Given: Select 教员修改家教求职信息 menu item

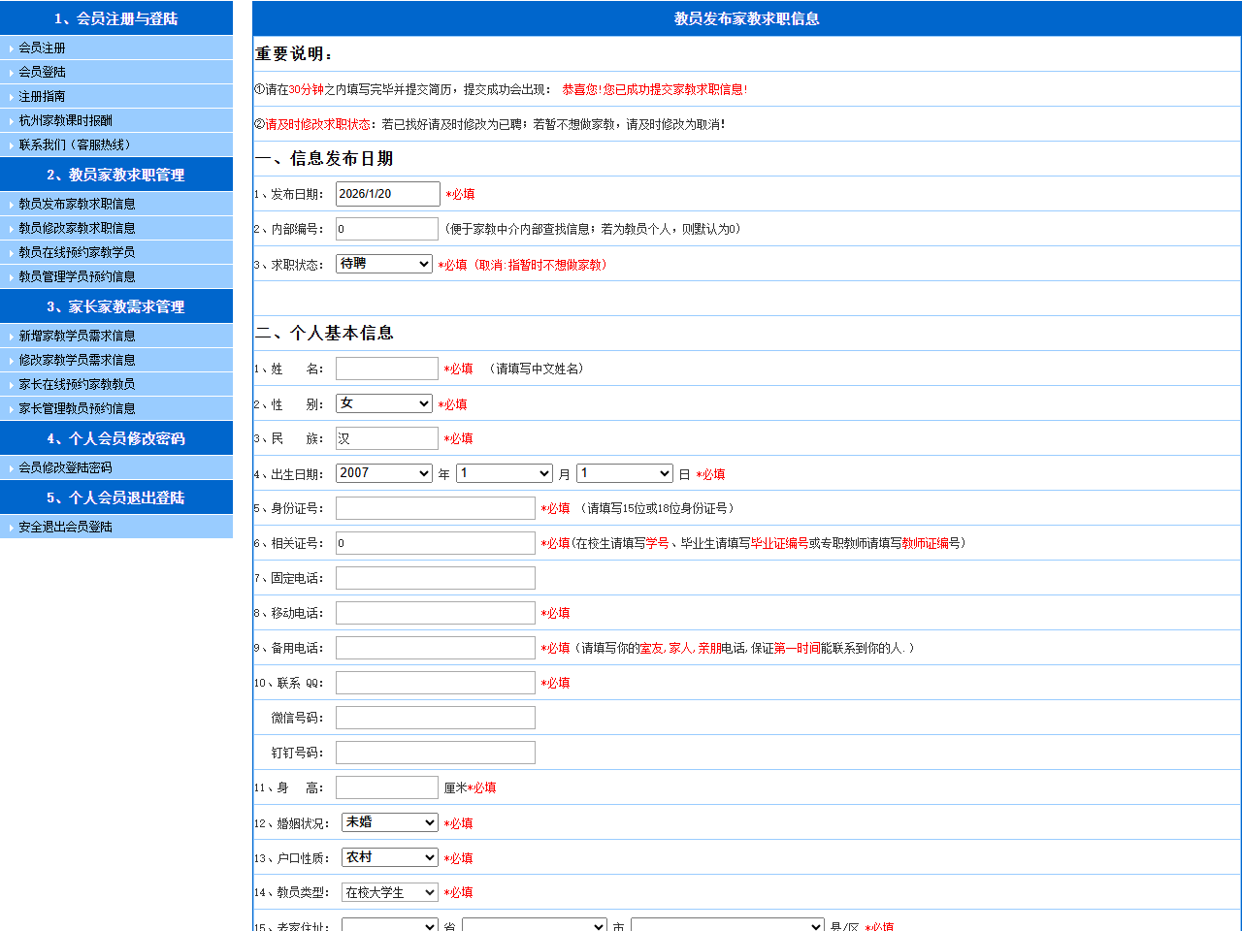Looking at the screenshot, I should 77,228.
